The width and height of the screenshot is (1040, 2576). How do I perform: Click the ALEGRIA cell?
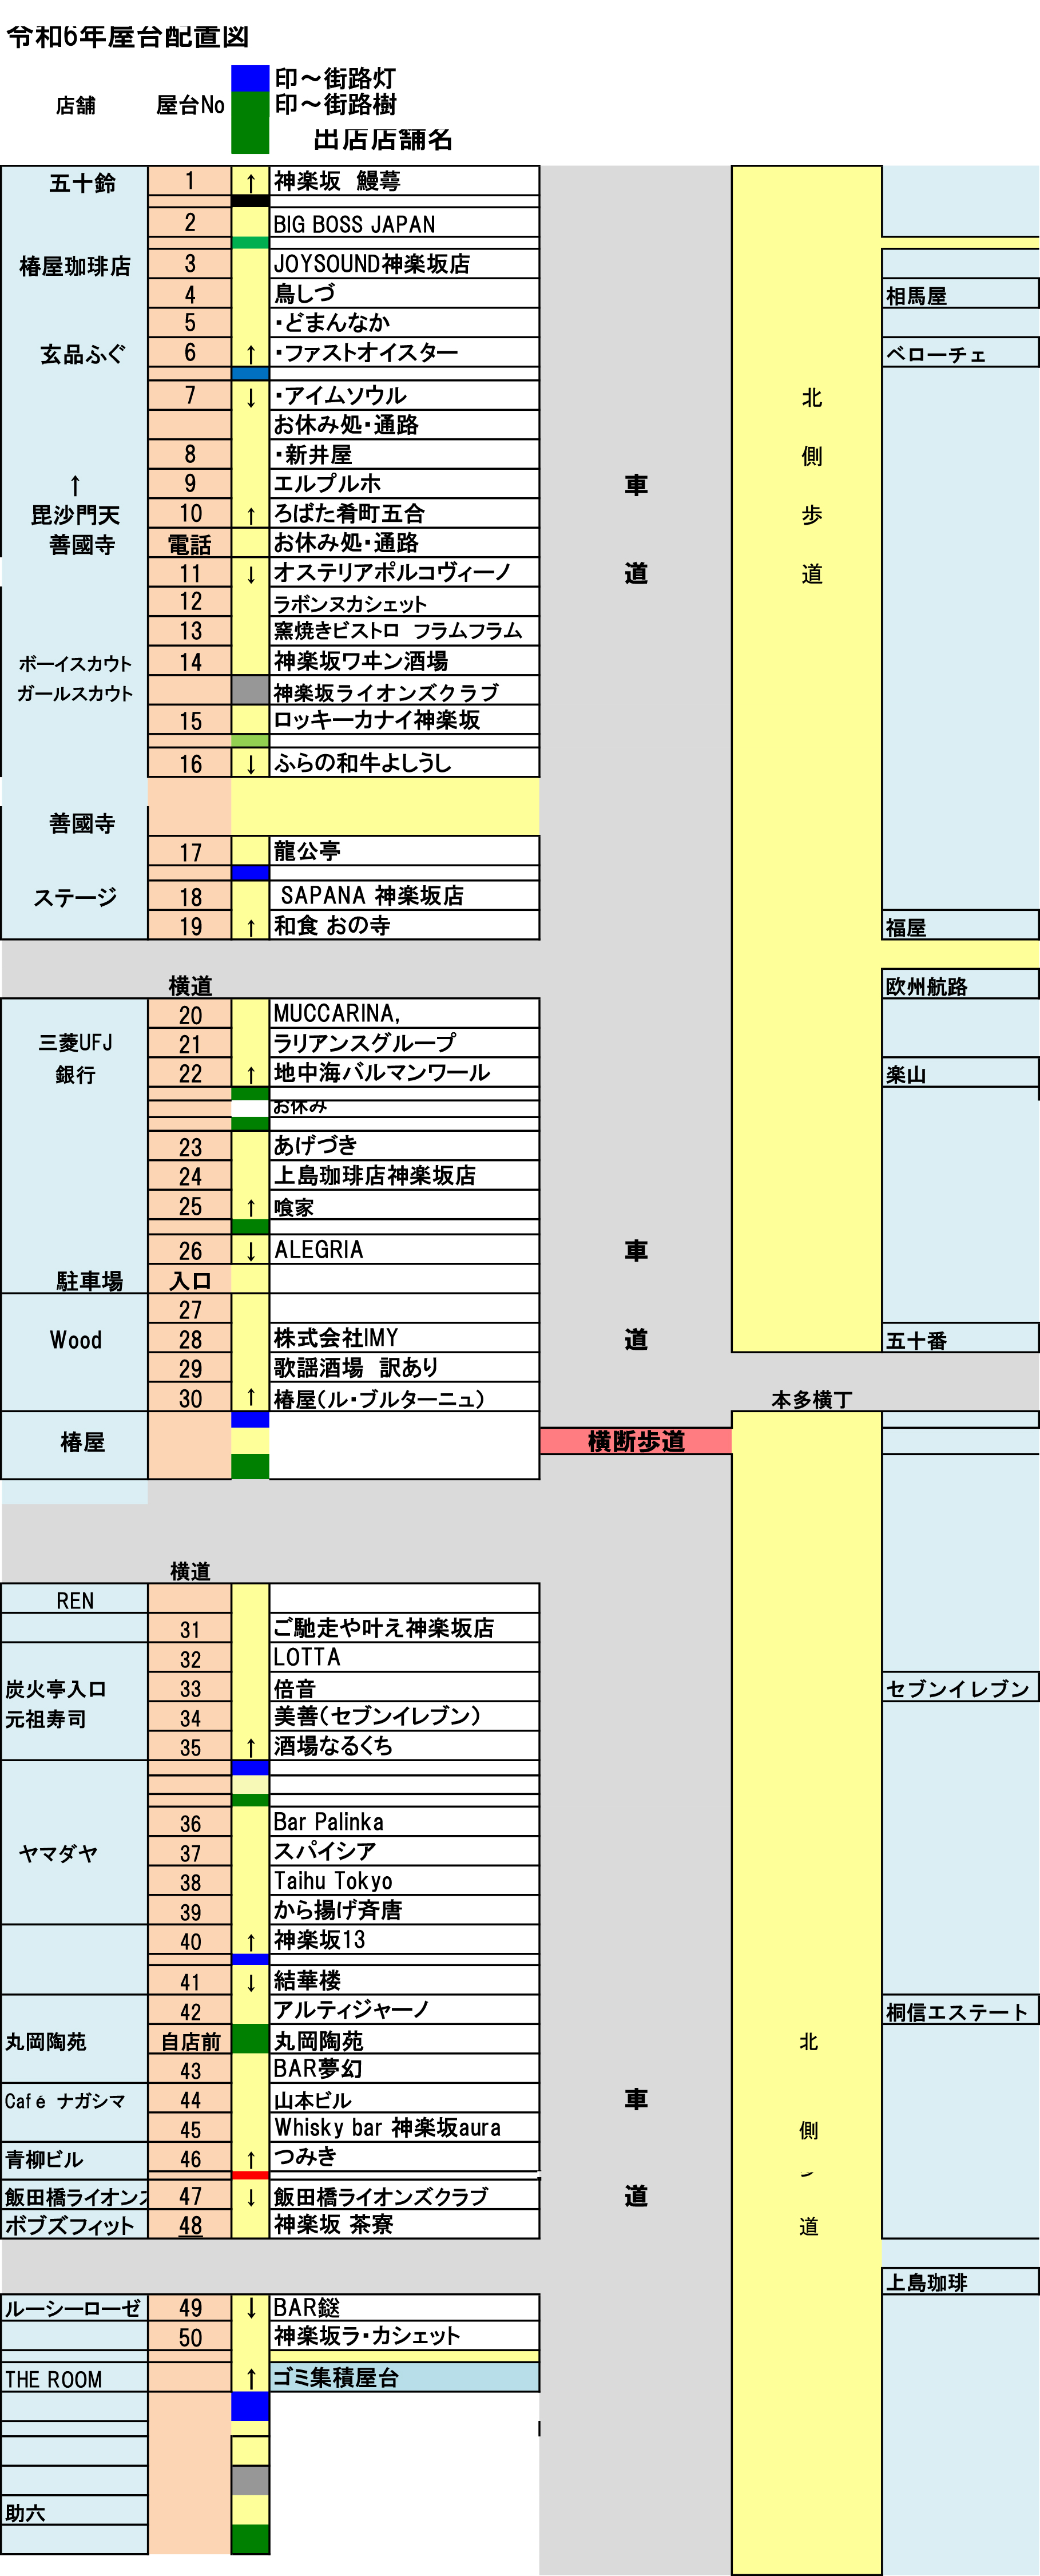(404, 1250)
